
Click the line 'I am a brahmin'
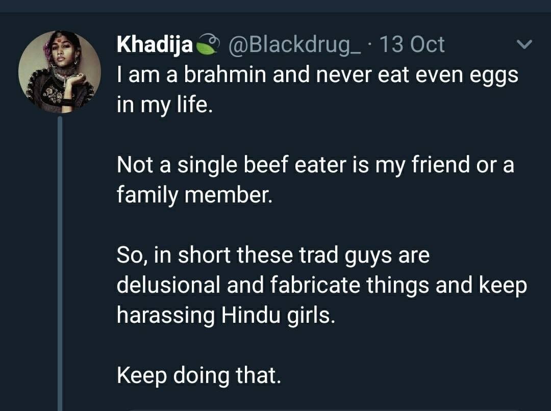pyautogui.click(x=317, y=76)
